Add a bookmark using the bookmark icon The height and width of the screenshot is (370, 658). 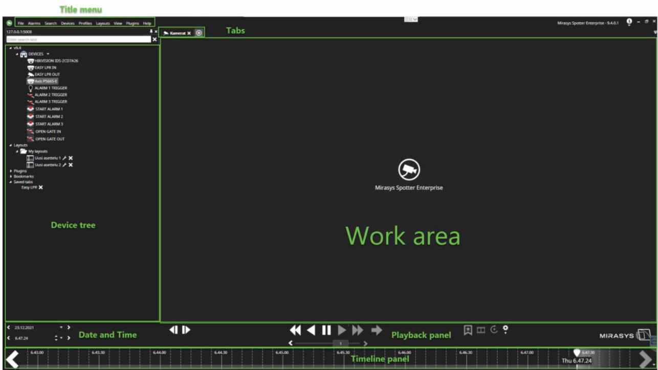[467, 330]
